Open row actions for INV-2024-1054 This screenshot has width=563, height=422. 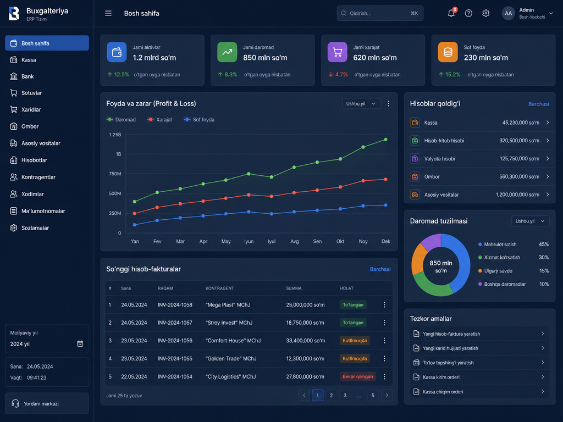pyautogui.click(x=384, y=376)
